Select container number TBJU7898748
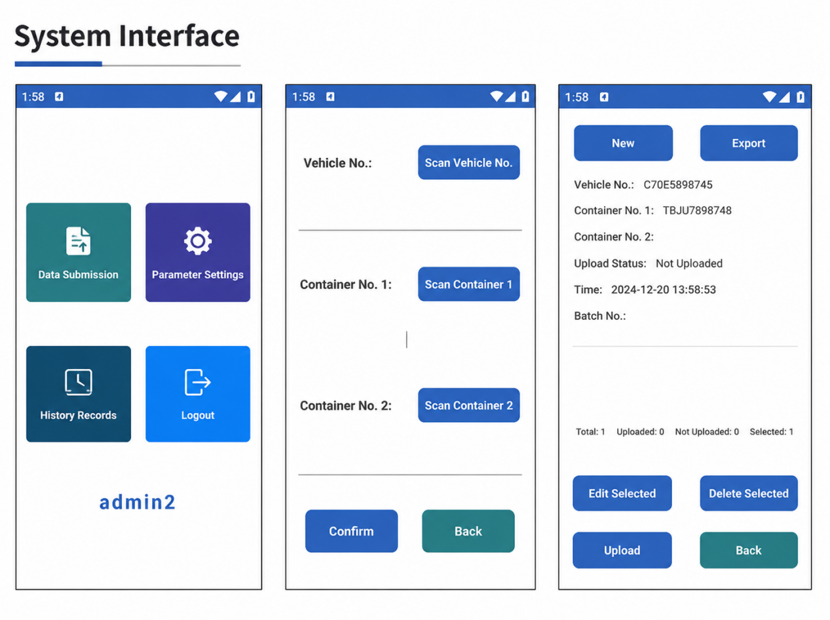The width and height of the screenshot is (830, 620). [x=697, y=211]
